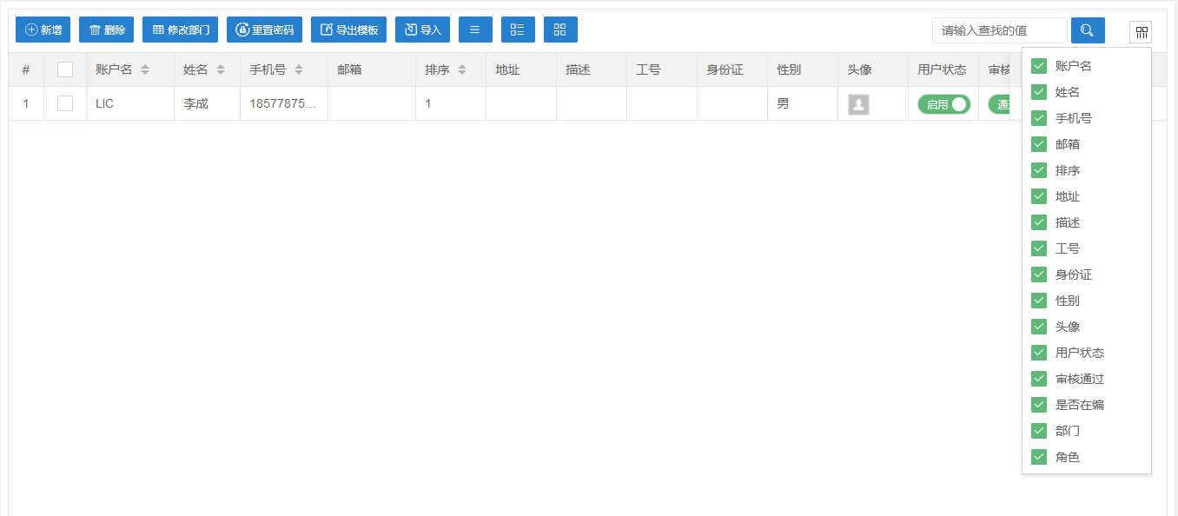The height and width of the screenshot is (516, 1178).
Task: Sort by the 手机号 column arrows
Action: 299,69
